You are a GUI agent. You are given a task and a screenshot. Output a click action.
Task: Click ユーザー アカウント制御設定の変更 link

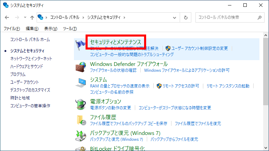200,48
